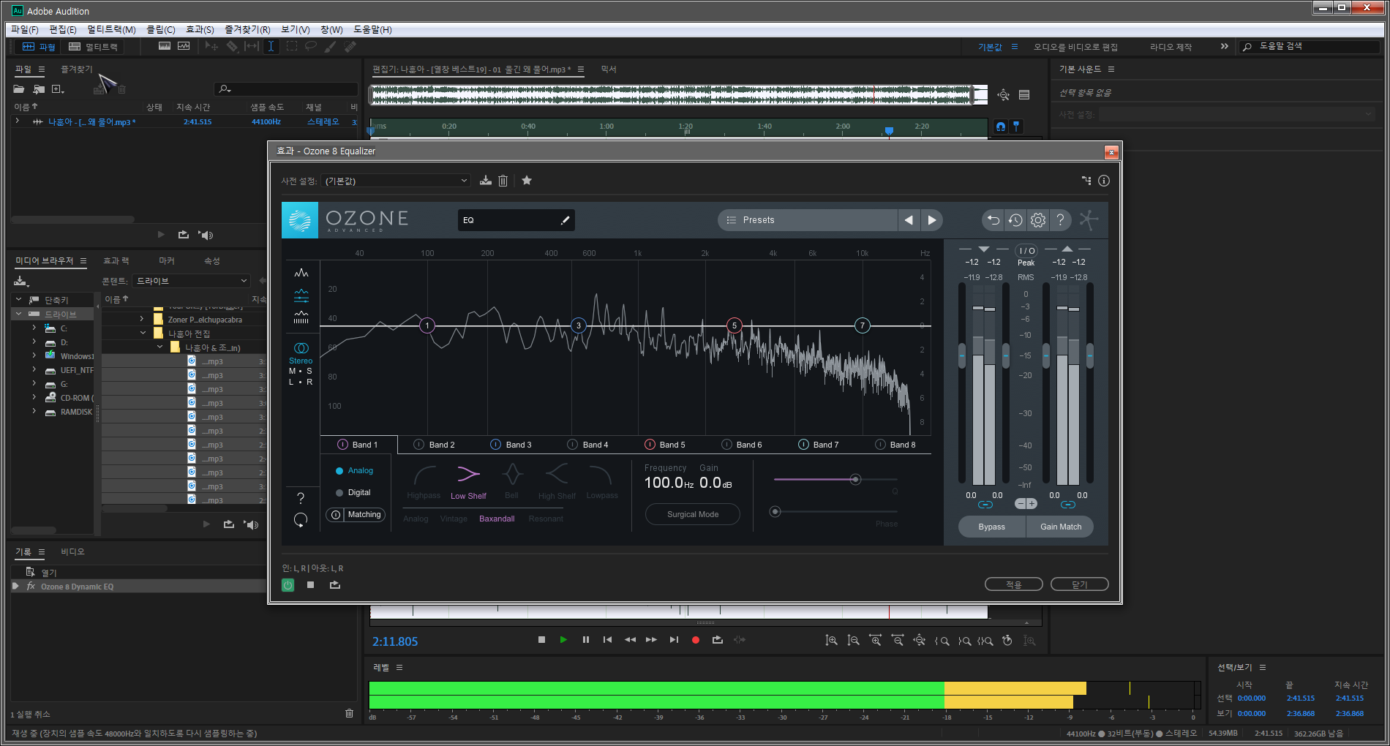Click next preset arrow in Ozone
Image resolution: width=1390 pixels, height=746 pixels.
(x=931, y=220)
